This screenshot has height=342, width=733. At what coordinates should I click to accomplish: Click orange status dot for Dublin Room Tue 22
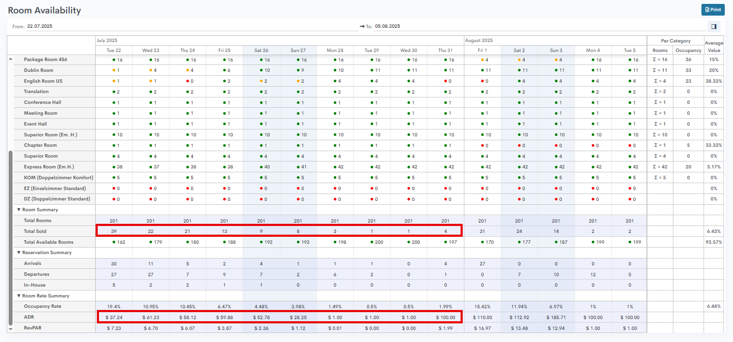click(114, 70)
